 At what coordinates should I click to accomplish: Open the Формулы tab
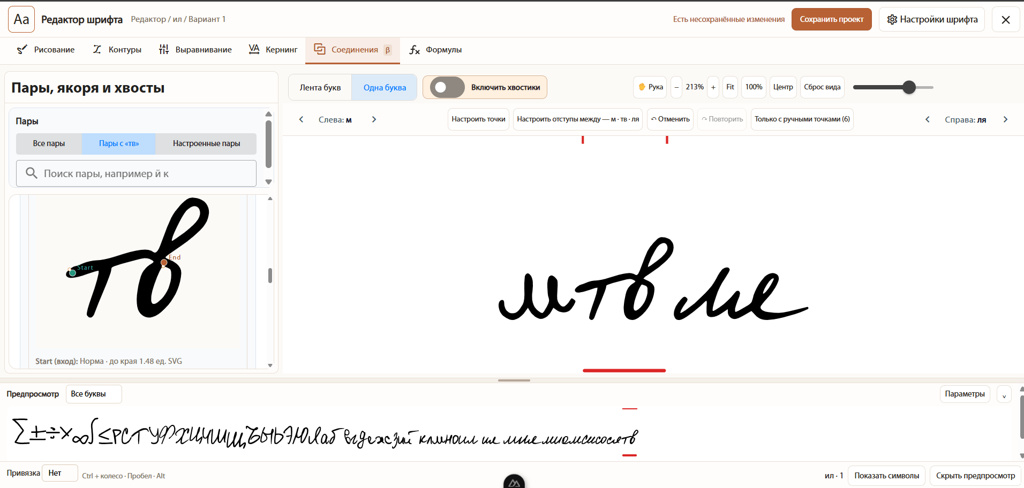[435, 50]
